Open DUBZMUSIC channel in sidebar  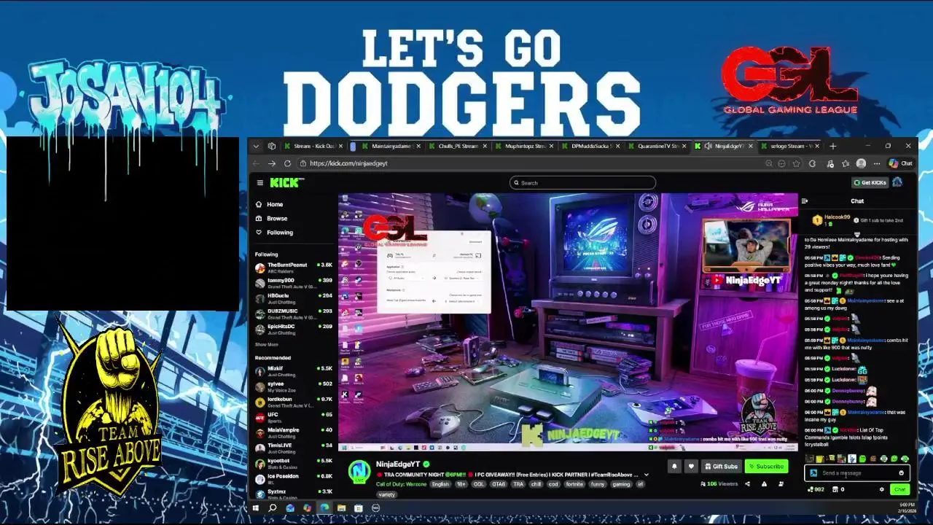[294, 314]
